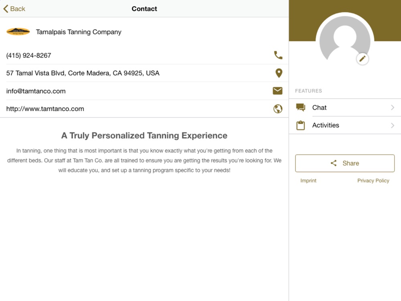Expand the Chat row chevron

point(393,108)
